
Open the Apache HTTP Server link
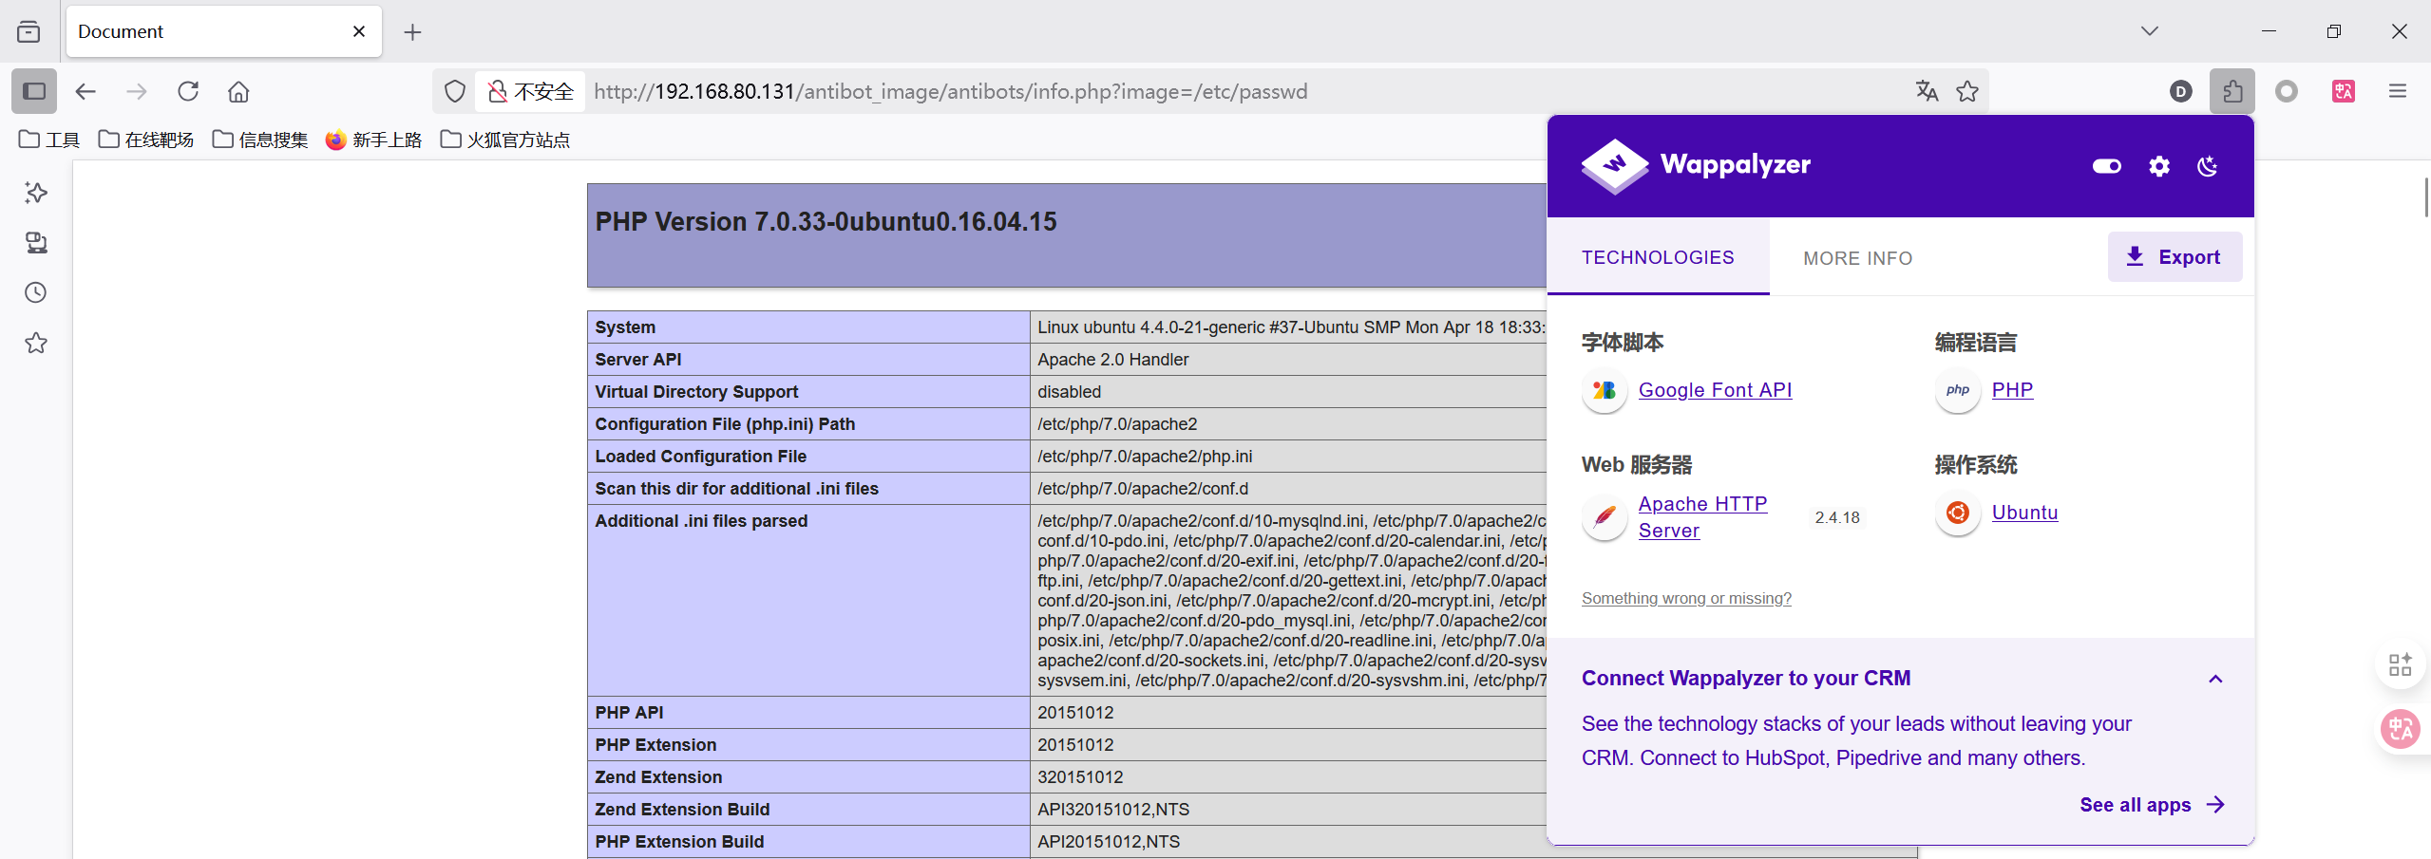[1702, 517]
